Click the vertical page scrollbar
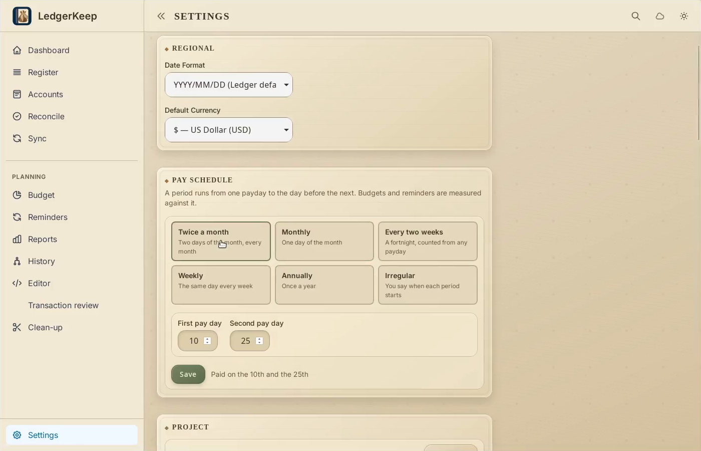Screen dimensions: 701x451 [x=698, y=94]
